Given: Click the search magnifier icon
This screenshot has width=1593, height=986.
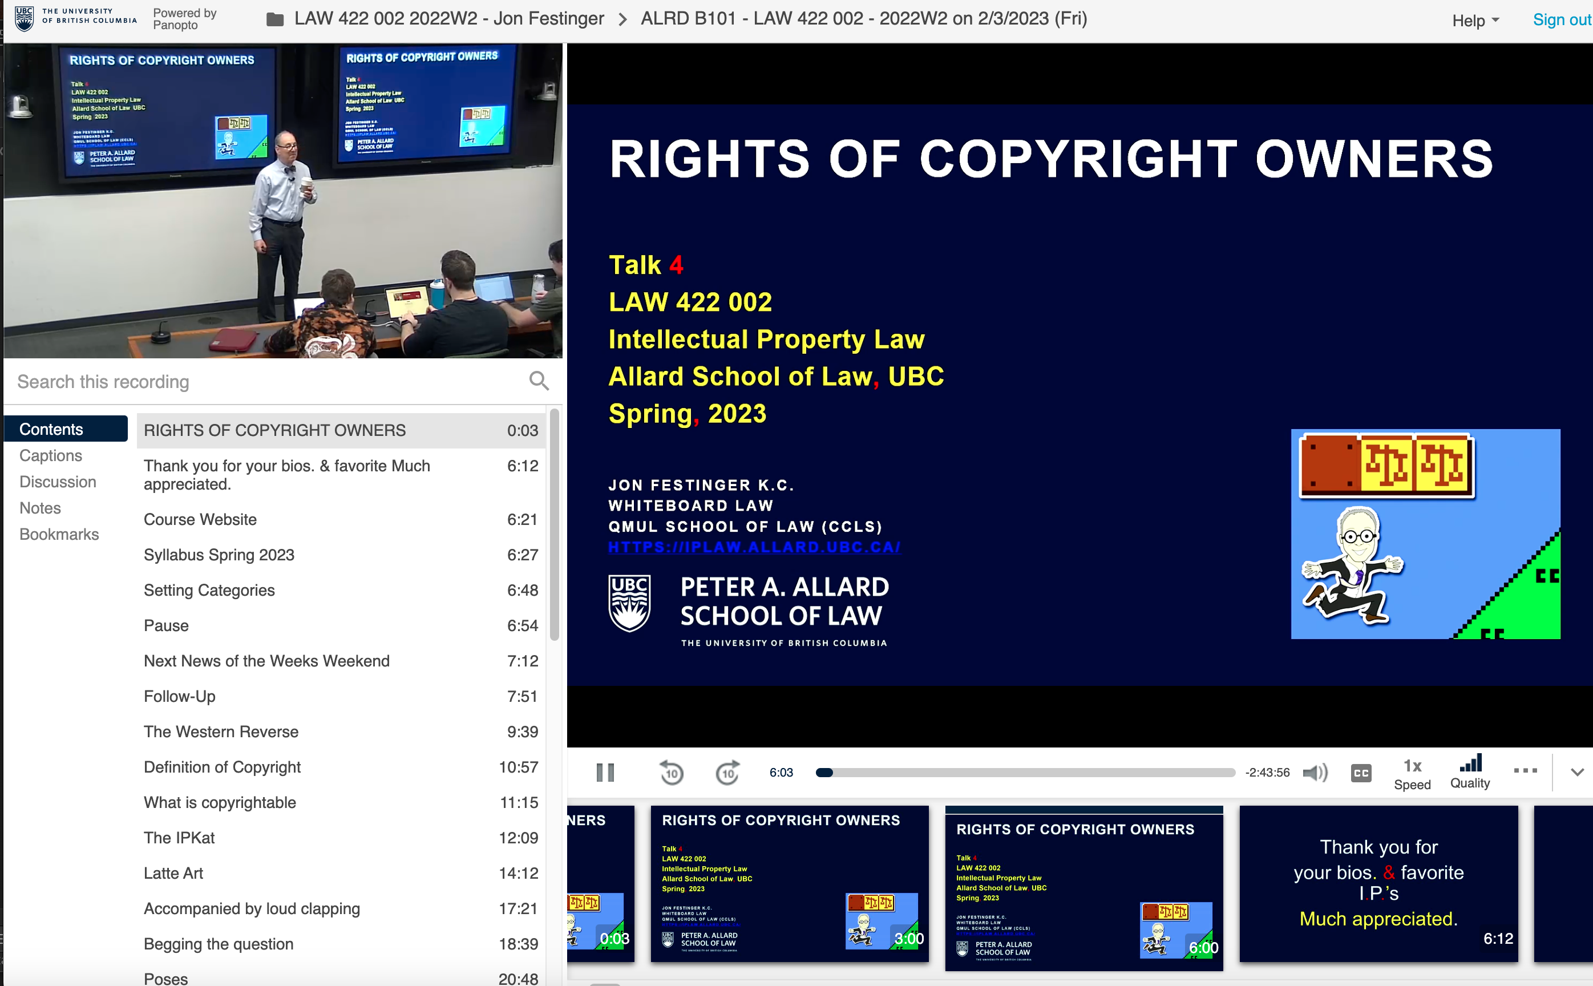Looking at the screenshot, I should click(x=539, y=381).
